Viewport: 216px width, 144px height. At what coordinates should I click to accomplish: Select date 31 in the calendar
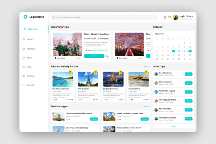coord(190,59)
